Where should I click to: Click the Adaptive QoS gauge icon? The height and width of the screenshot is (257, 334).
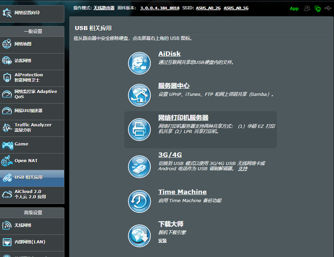pos(7,94)
